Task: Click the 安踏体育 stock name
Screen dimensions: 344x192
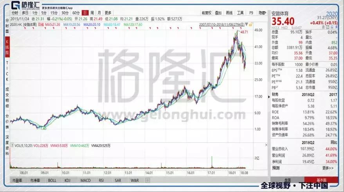Action: [280, 14]
